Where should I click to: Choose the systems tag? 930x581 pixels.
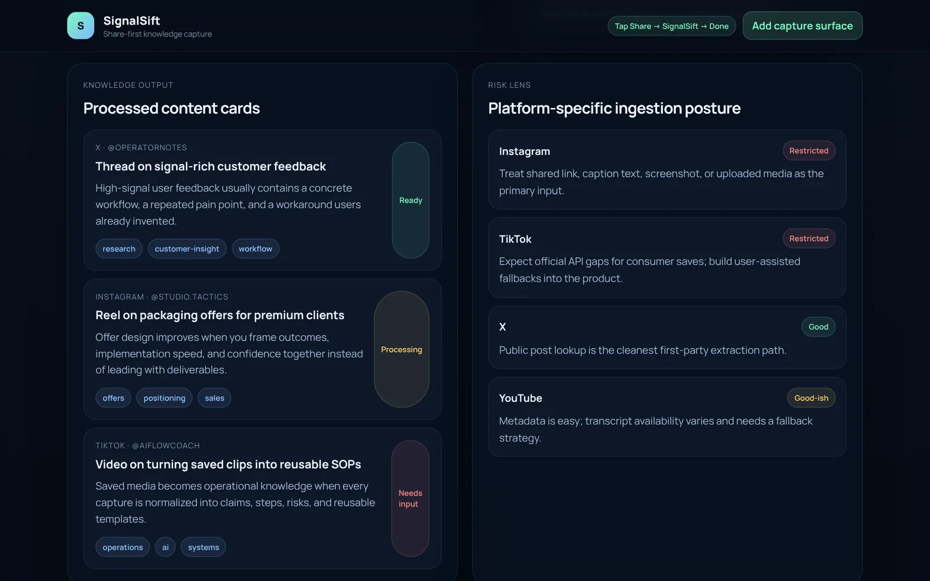[x=203, y=547]
